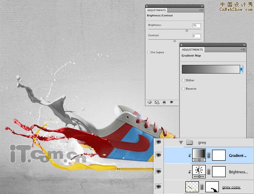Collapse the grey layer group
Image resolution: width=254 pixels, height=194 pixels.
(x=181, y=143)
